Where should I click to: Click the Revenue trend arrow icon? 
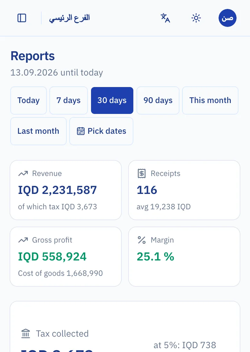tap(23, 173)
